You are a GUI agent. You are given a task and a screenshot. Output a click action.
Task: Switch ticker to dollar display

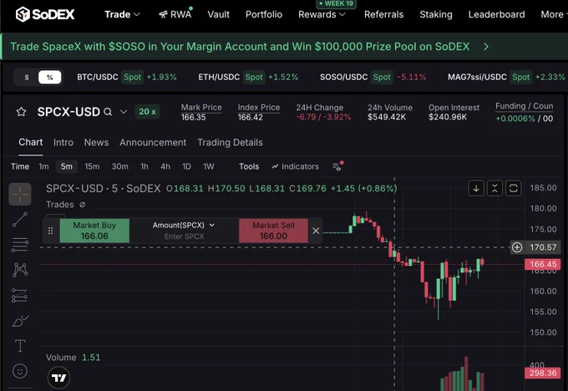[27, 77]
